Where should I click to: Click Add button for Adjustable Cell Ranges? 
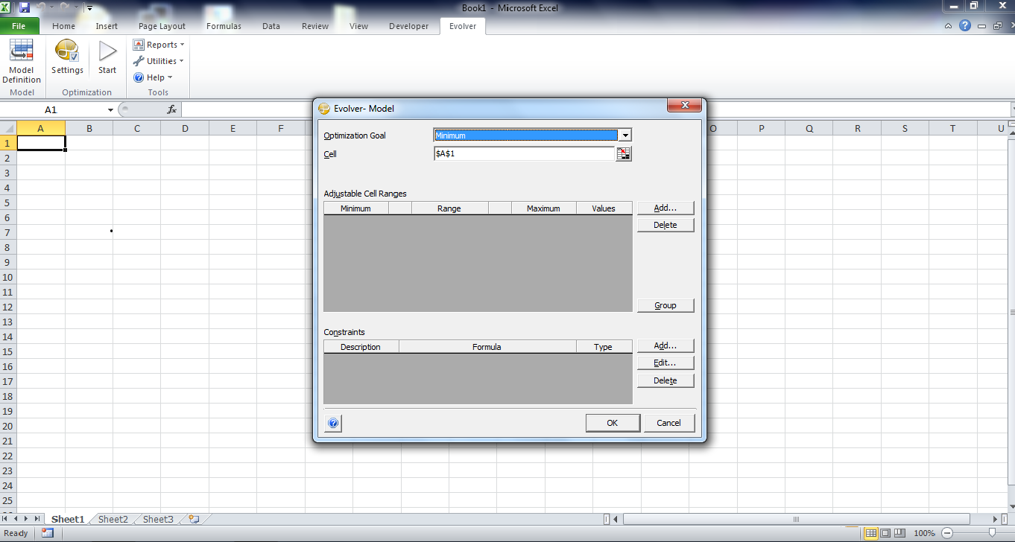tap(665, 208)
